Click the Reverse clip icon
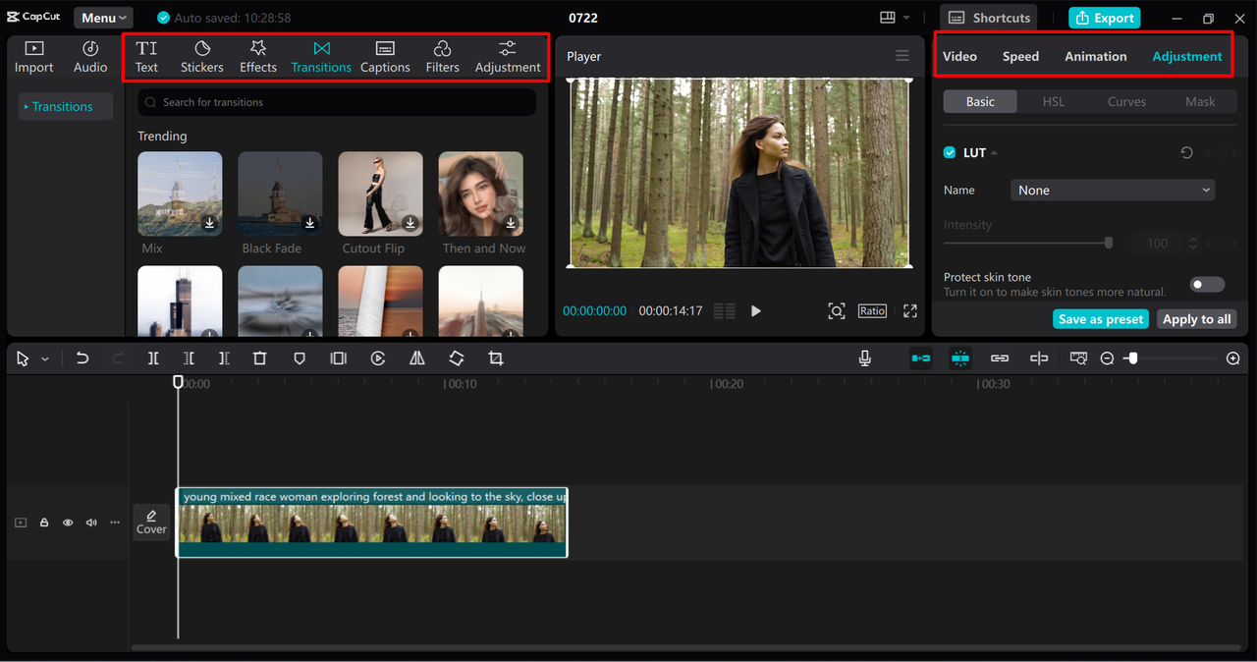1257x662 pixels. tap(378, 359)
